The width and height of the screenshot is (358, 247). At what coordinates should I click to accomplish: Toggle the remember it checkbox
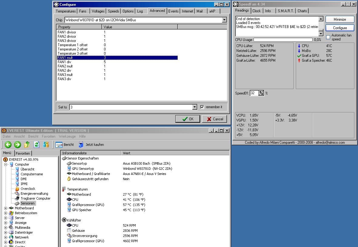(202, 107)
